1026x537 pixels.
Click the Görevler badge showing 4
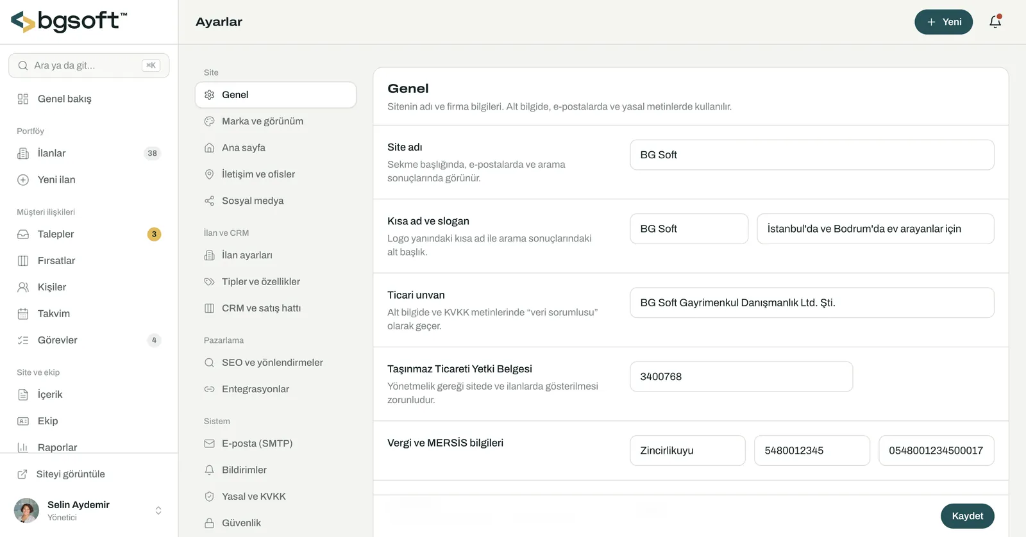(x=154, y=340)
